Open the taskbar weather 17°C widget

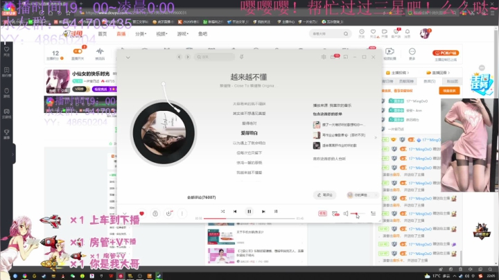[x=437, y=276]
